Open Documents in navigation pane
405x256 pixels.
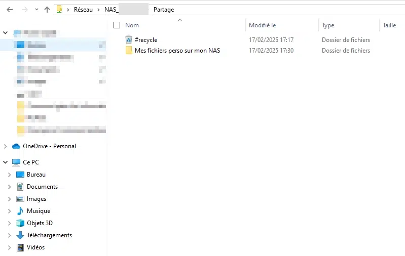tap(43, 187)
